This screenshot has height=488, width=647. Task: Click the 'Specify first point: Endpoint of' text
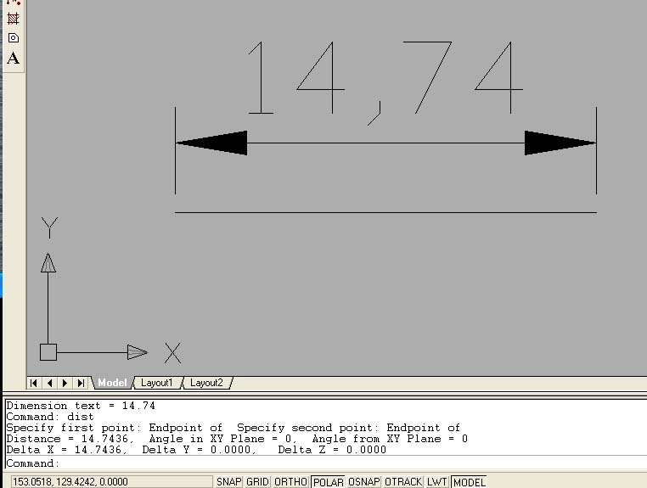tap(115, 428)
